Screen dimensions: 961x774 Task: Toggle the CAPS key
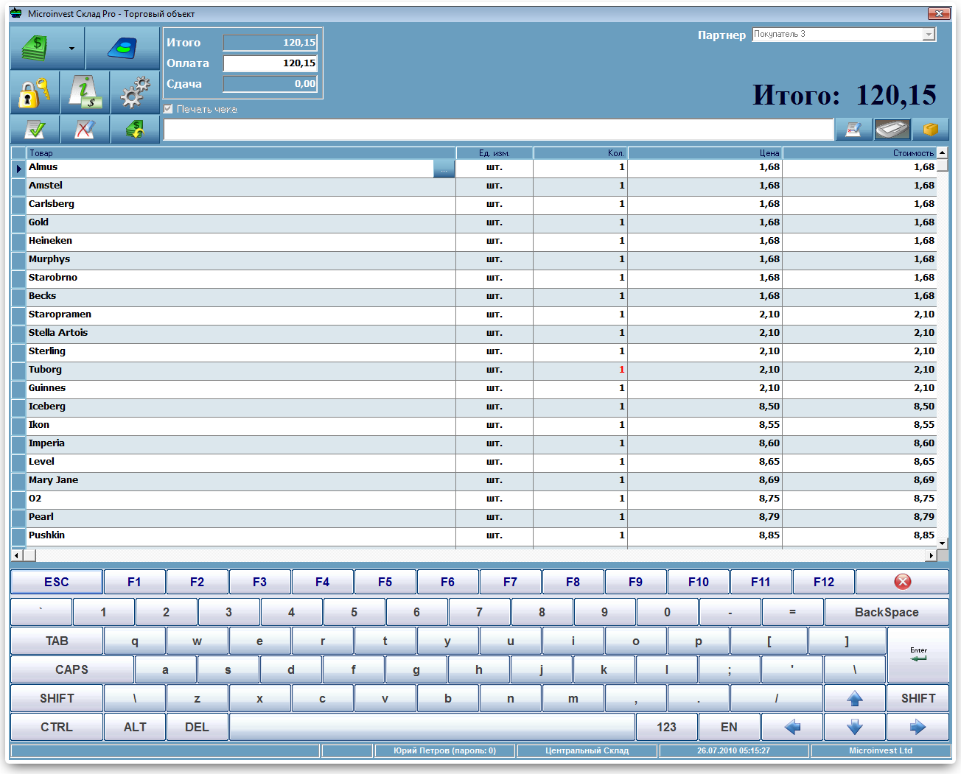(x=71, y=669)
